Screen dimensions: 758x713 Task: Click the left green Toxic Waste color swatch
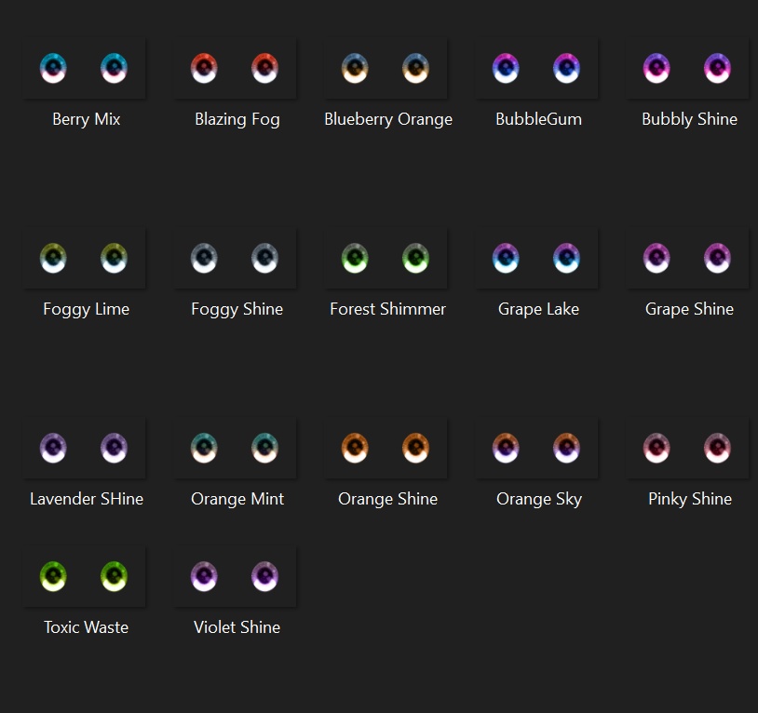(x=53, y=576)
